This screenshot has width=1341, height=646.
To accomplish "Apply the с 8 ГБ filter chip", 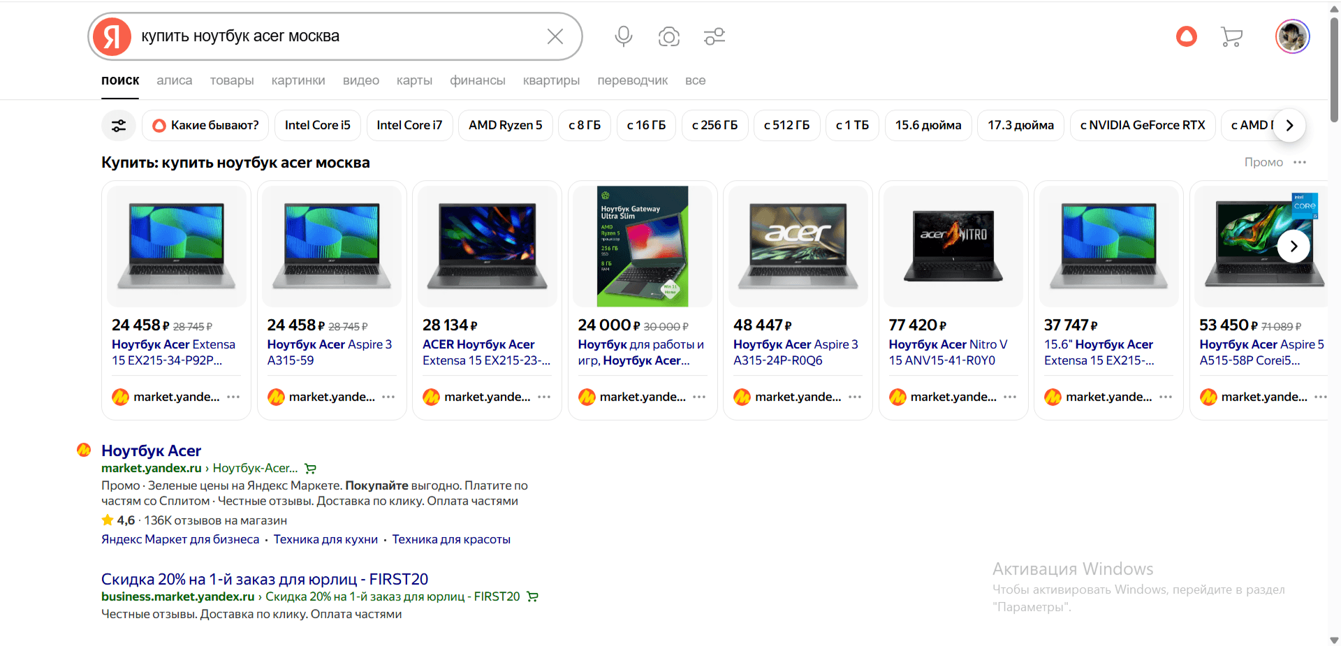I will point(585,126).
